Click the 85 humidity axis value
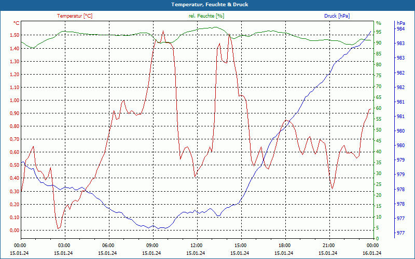Screen dimensions: 415x259 379,54
